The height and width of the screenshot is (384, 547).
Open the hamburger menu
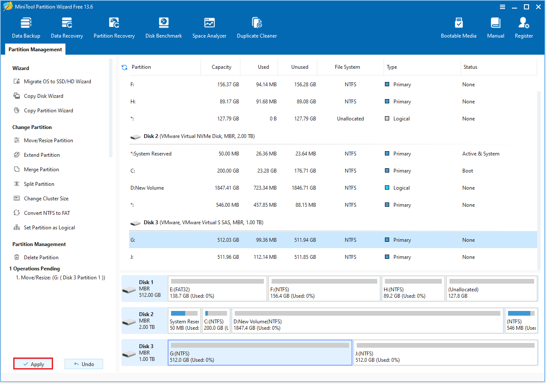pyautogui.click(x=502, y=7)
